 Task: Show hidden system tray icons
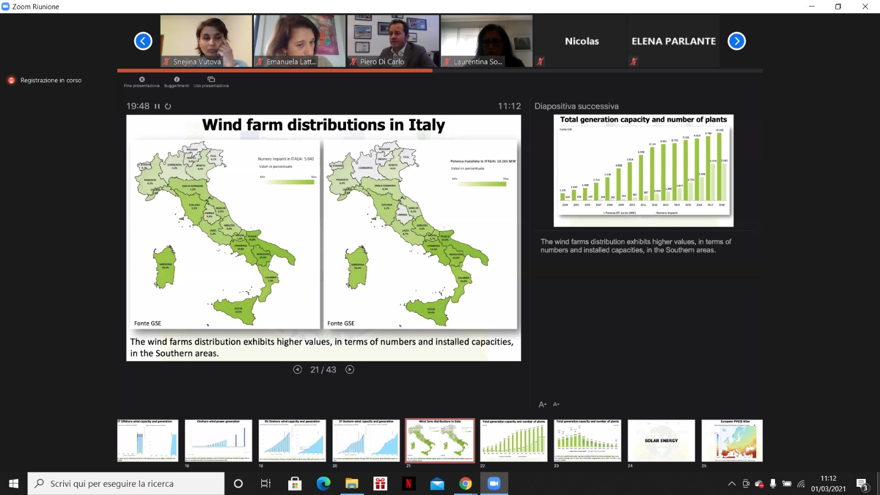click(732, 484)
